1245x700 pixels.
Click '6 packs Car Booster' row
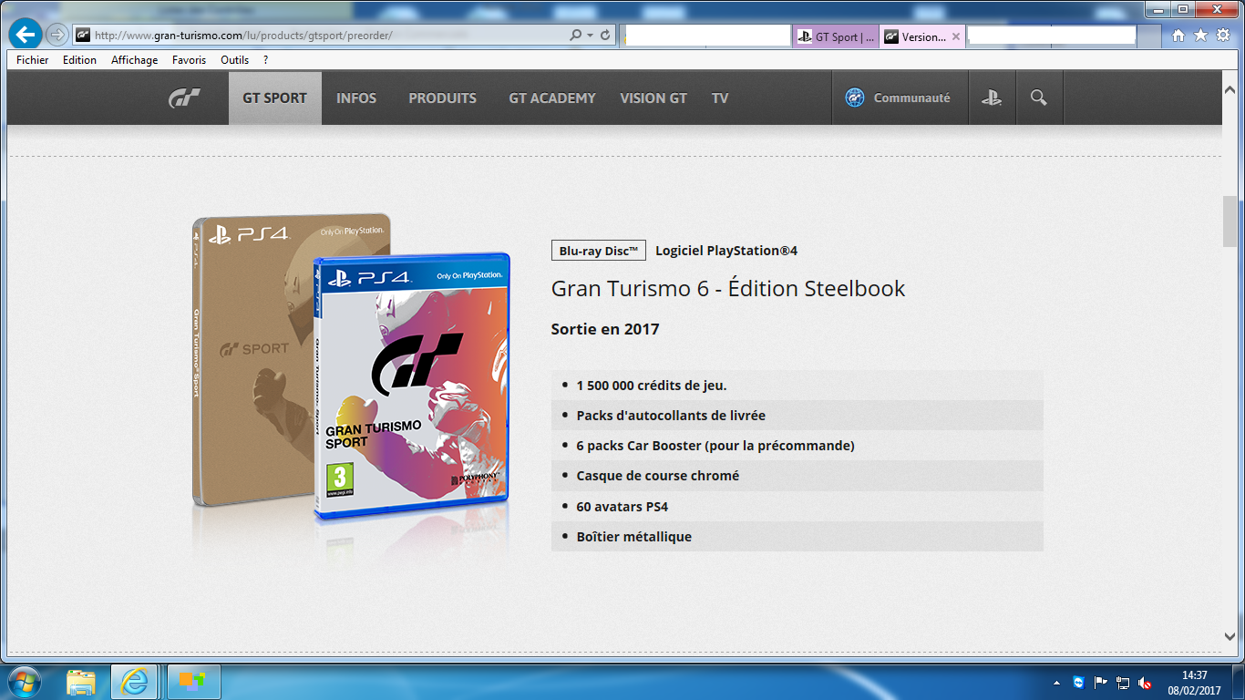(x=797, y=446)
